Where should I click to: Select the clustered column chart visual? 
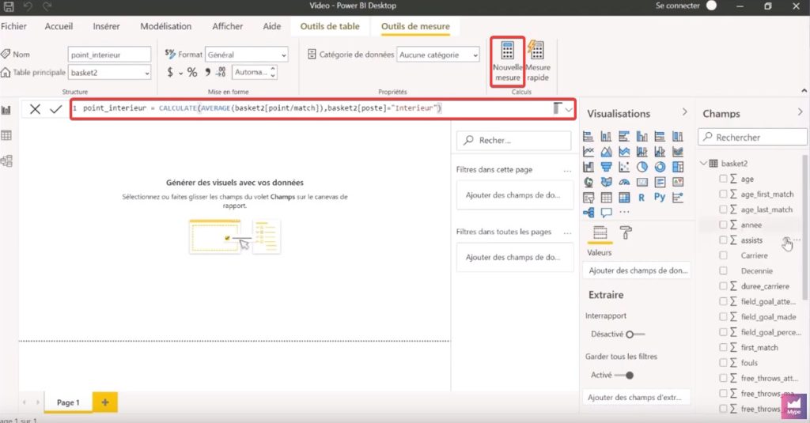[642, 136]
